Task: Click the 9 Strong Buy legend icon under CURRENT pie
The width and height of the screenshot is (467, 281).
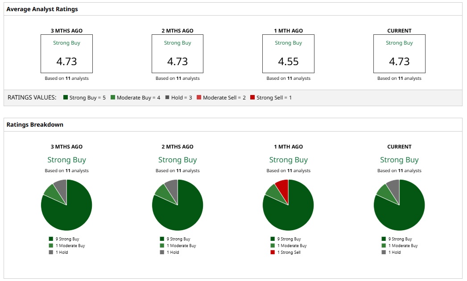Action: click(x=384, y=239)
